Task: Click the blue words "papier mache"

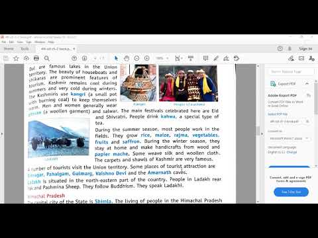Action: pyautogui.click(x=111, y=154)
